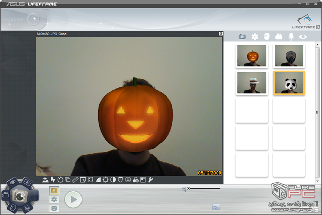Select the panda mask thumbnail

(x=289, y=82)
